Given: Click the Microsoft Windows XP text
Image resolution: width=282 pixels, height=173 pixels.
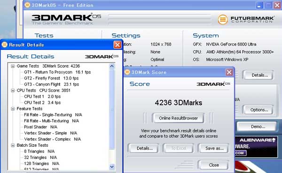Looking at the screenshot, I should 227,60.
